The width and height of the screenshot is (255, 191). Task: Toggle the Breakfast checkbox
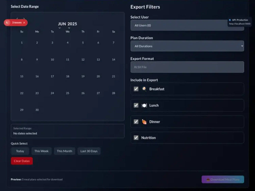click(136, 89)
